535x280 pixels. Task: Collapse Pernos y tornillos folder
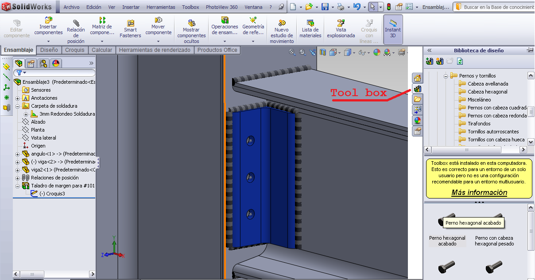(446, 76)
